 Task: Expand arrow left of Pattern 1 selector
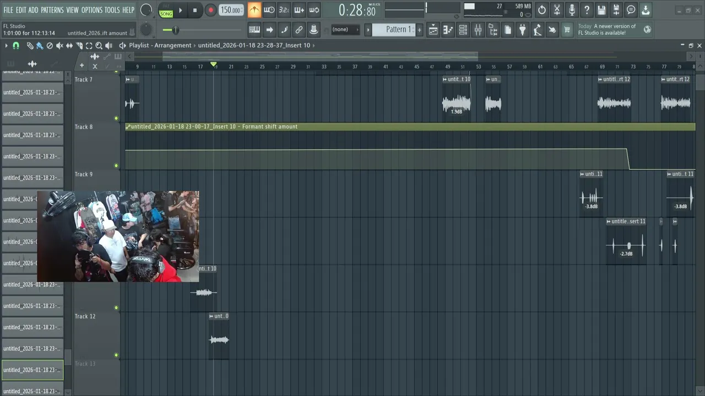[x=368, y=30]
